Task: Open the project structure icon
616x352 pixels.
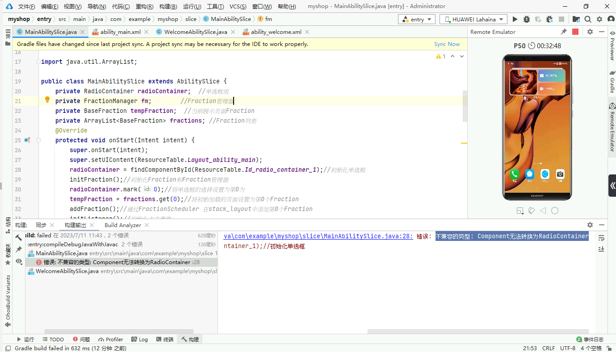Action: (x=576, y=19)
